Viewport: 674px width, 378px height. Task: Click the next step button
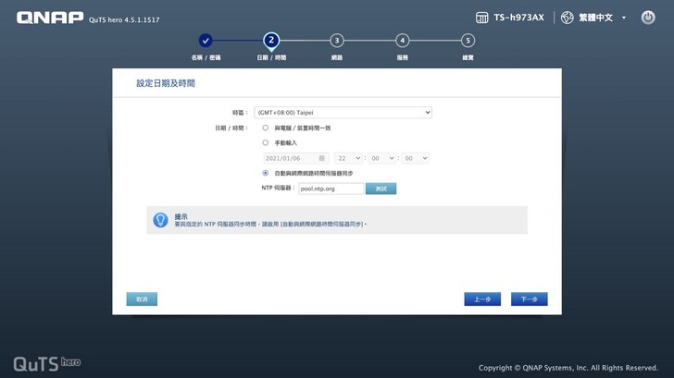point(530,299)
